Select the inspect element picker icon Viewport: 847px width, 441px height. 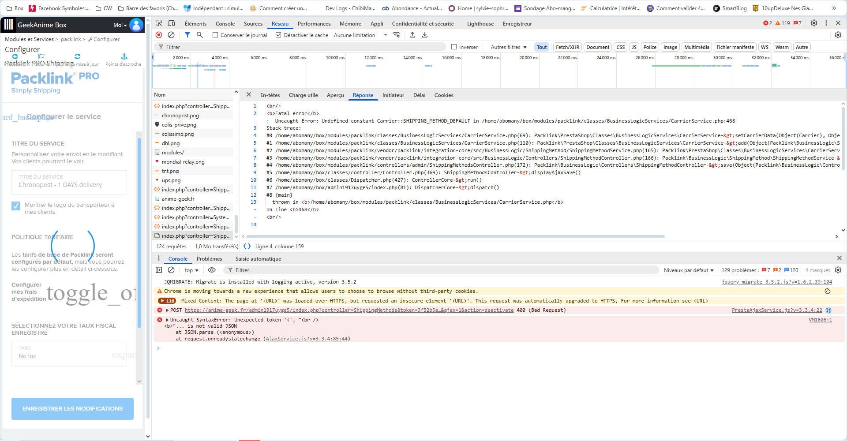159,23
